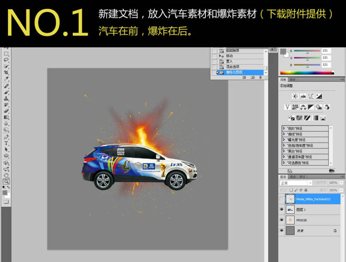Add a Color Balance adjustment
Image resolution: width=346 pixels, height=262 pixels.
tap(303, 107)
